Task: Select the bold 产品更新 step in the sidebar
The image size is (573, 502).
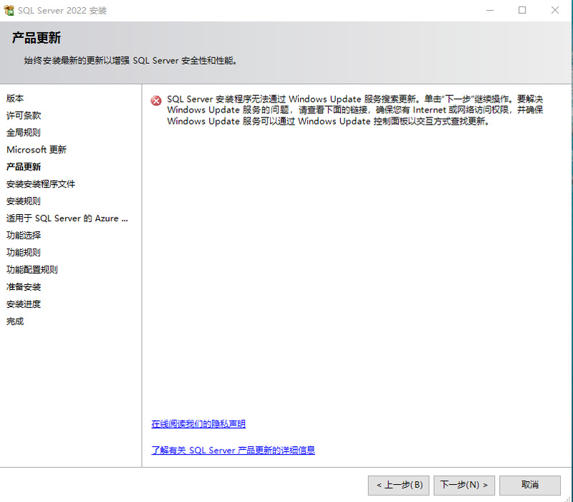Action: pyautogui.click(x=24, y=167)
